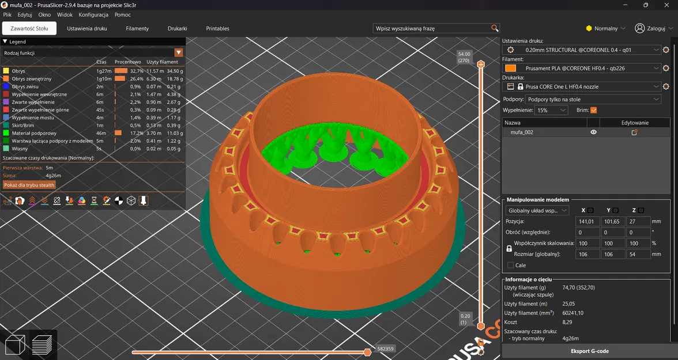Screen dimensions: 678x360
Task: Open the Wypełnienie 15% dropdown
Action: click(x=551, y=110)
